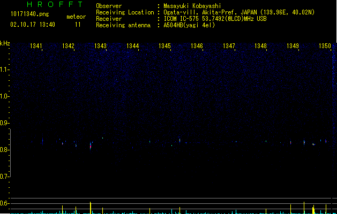
Task: Click the 1346 time axis marker
Action: (x=197, y=46)
